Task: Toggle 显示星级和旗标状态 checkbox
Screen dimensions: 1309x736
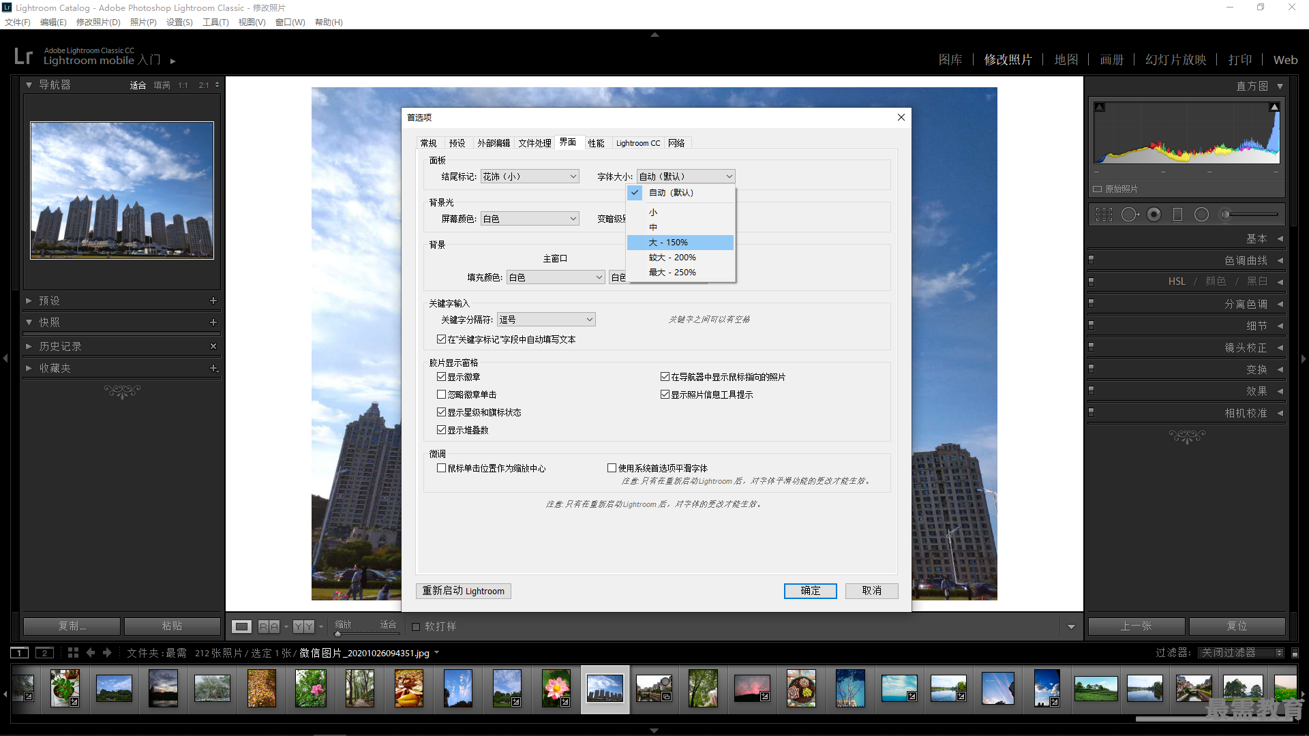Action: (441, 412)
